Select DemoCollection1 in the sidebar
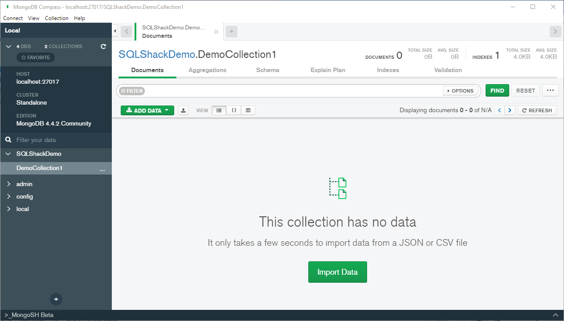This screenshot has height=321, width=564. [40, 168]
